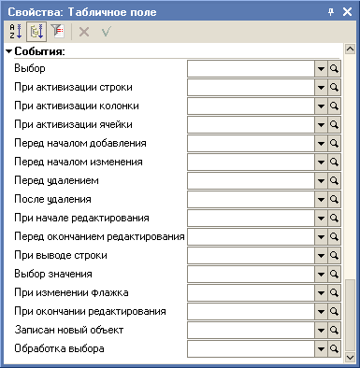Click magnifier for Перед началом изменения
The height and width of the screenshot is (368, 360).
(334, 163)
